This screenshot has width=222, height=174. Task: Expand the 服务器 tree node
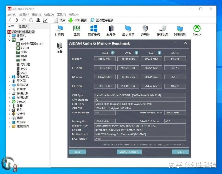tap(9, 81)
